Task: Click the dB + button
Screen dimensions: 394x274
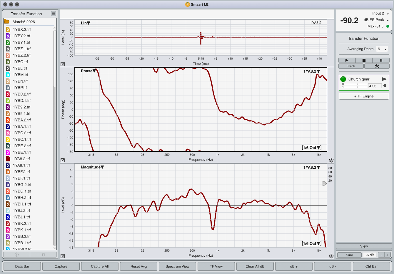Action: point(294,266)
